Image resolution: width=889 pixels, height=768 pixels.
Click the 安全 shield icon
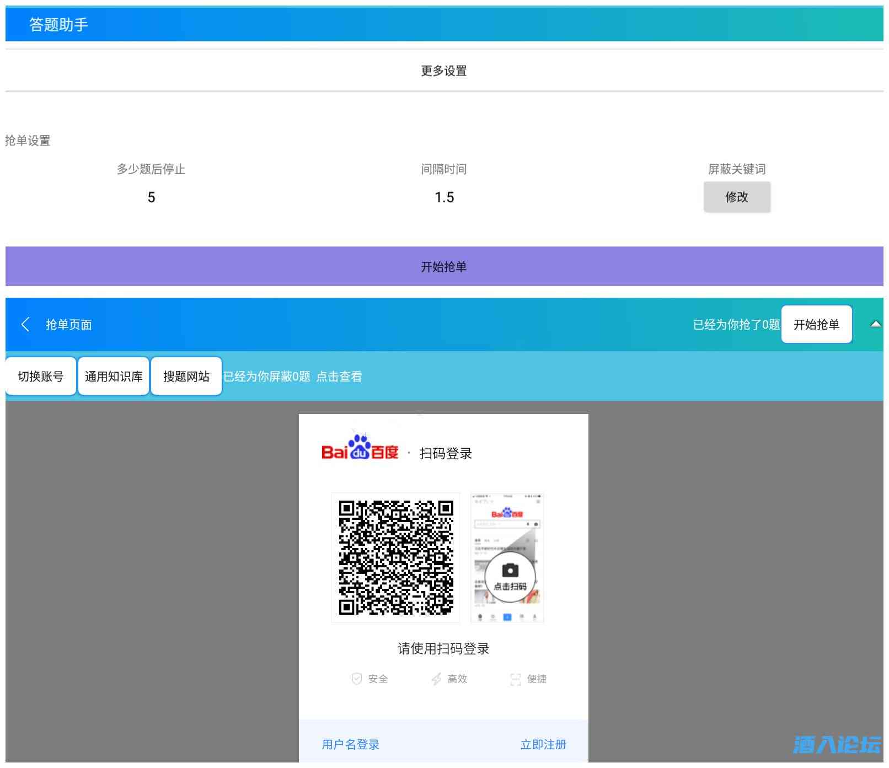(357, 679)
